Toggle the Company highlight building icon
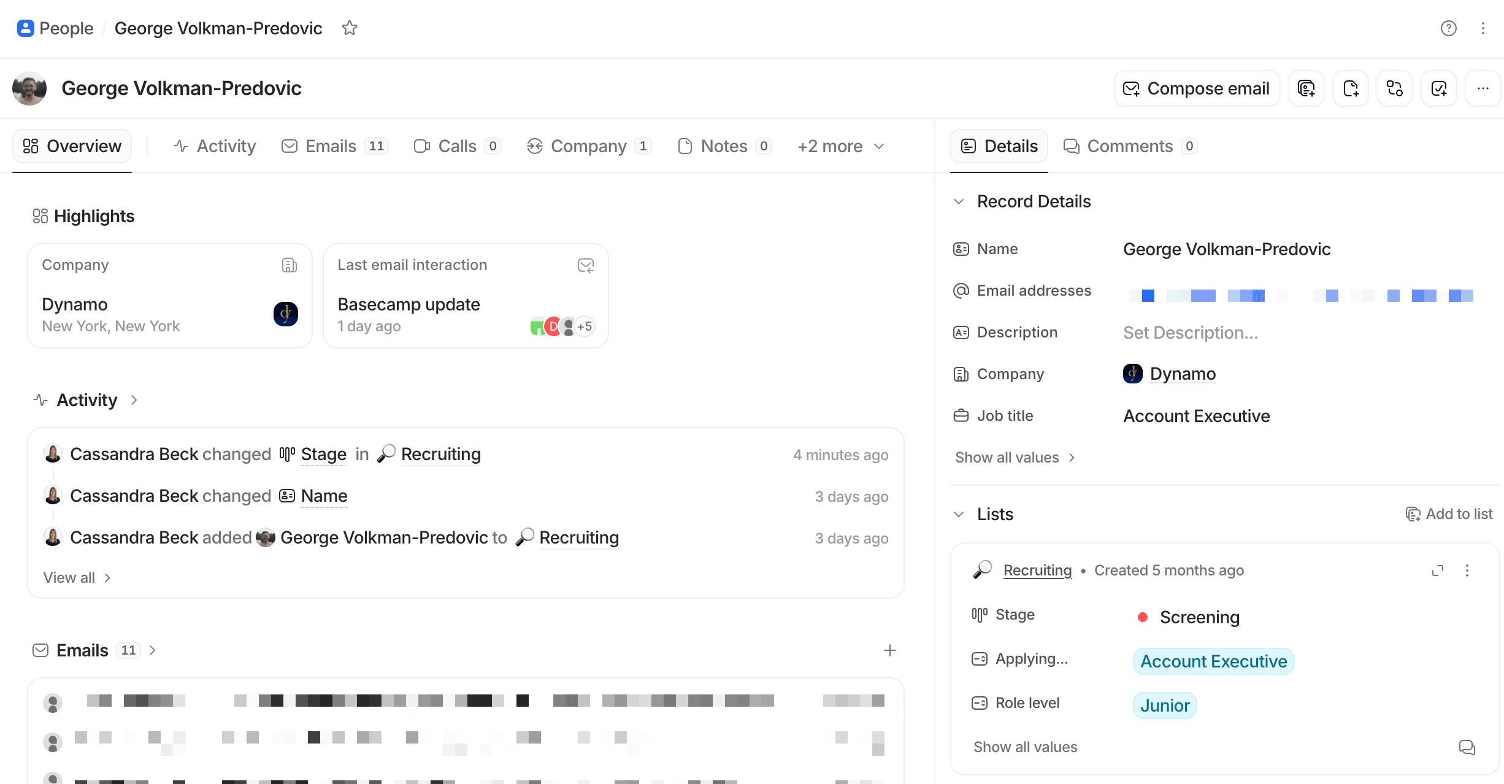The height and width of the screenshot is (784, 1504). 289,265
